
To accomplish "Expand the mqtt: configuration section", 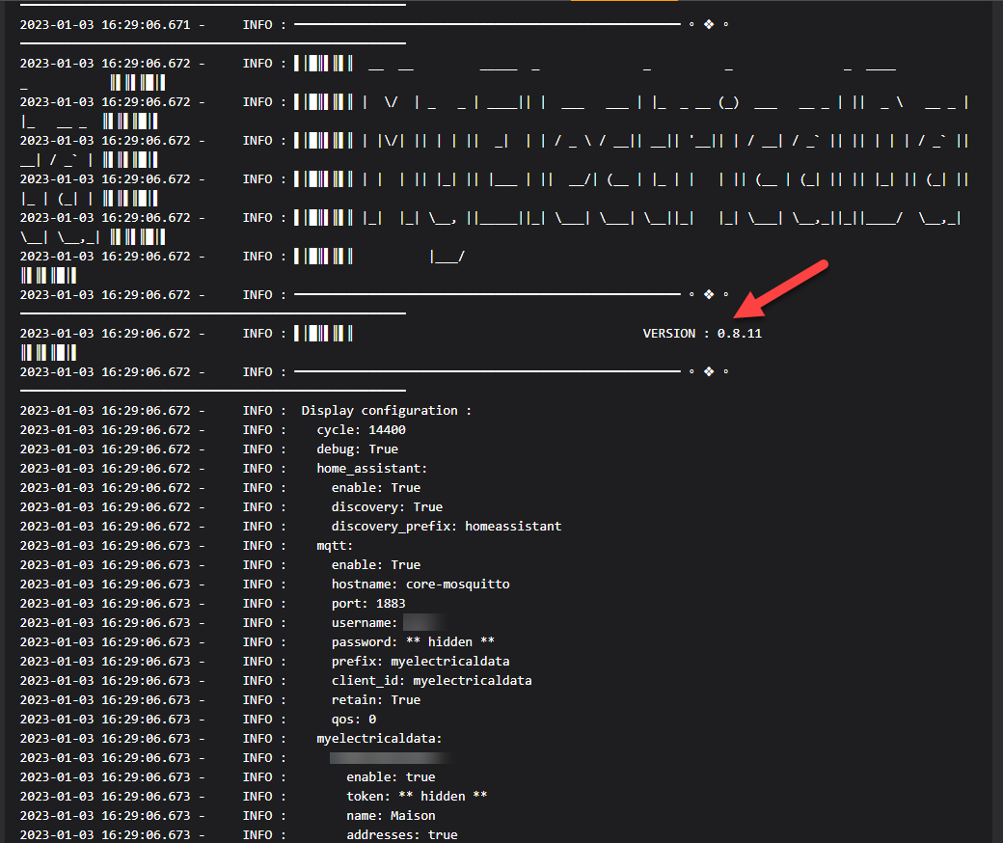I will [335, 545].
